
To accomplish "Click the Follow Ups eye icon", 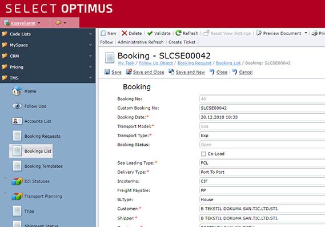I will 17,106.
